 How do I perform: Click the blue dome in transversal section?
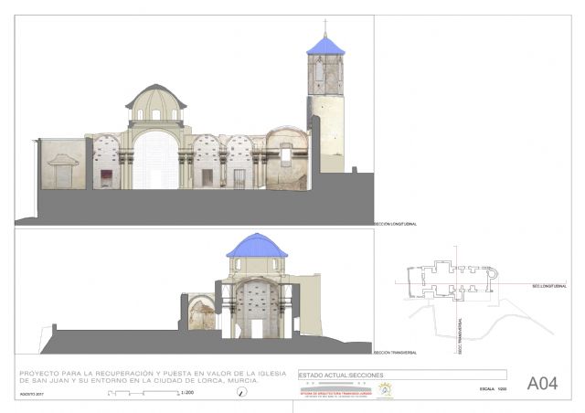pyautogui.click(x=257, y=246)
